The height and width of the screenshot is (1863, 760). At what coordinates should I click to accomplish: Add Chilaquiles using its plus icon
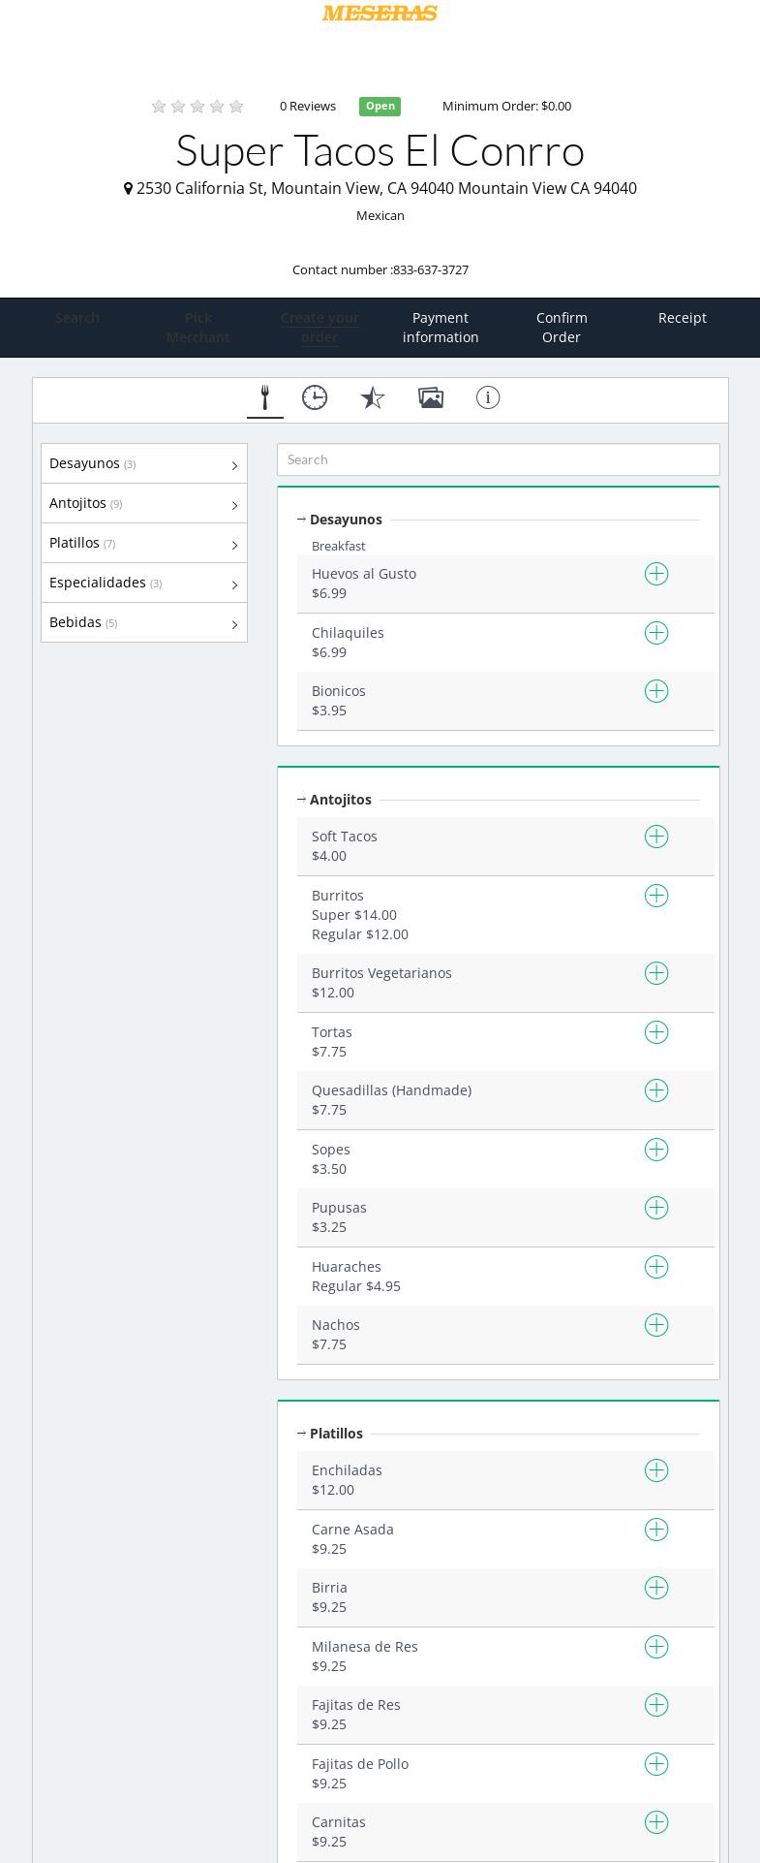tap(656, 634)
